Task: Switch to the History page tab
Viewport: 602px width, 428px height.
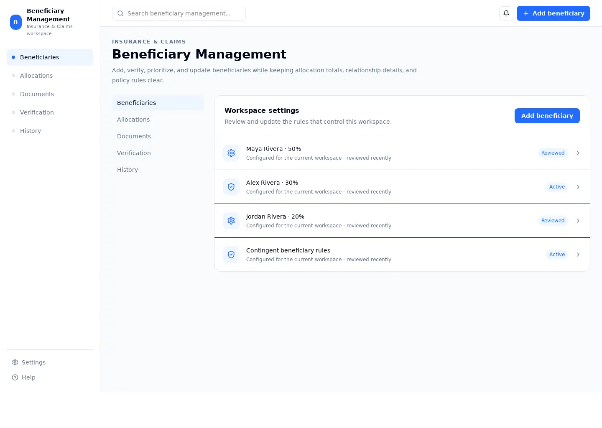Action: click(x=158, y=170)
